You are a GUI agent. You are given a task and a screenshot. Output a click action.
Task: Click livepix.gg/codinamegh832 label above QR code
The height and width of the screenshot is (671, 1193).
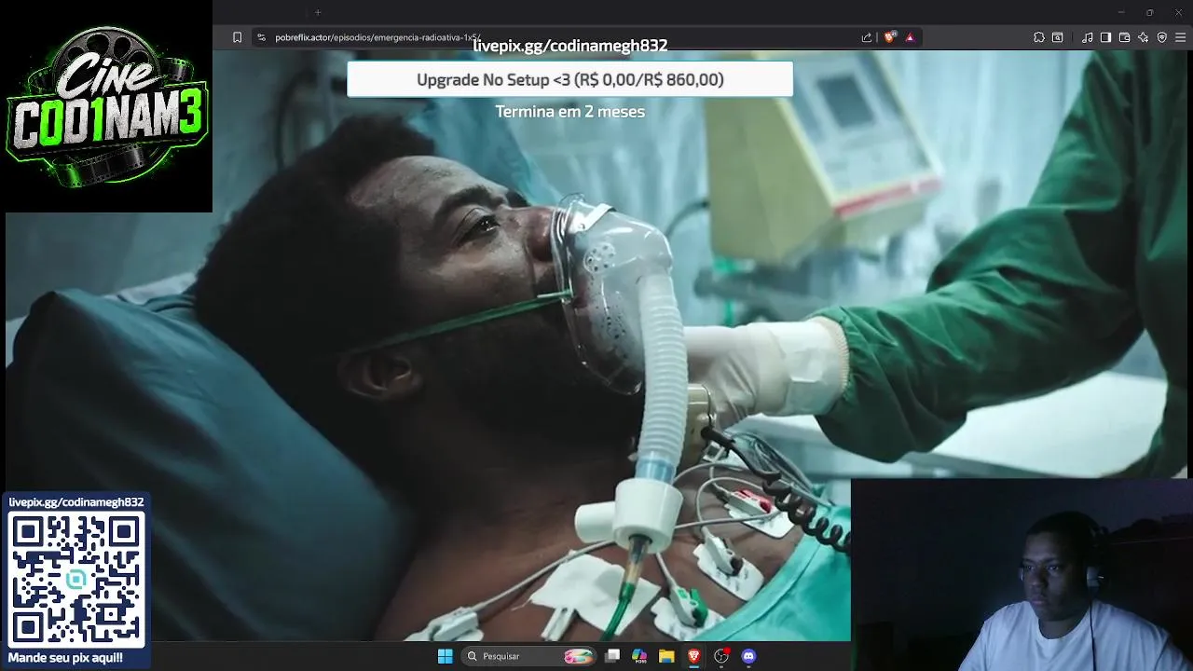(x=76, y=502)
